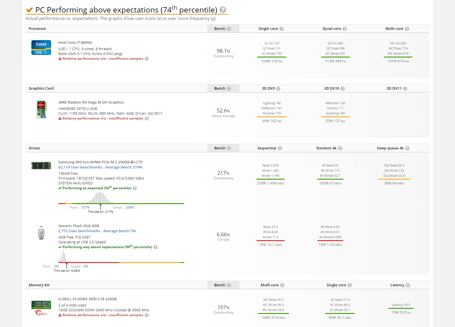Viewport: 455px width, 327px height.
Task: Click the Intel Core i7 logo image
Action: 41,48
